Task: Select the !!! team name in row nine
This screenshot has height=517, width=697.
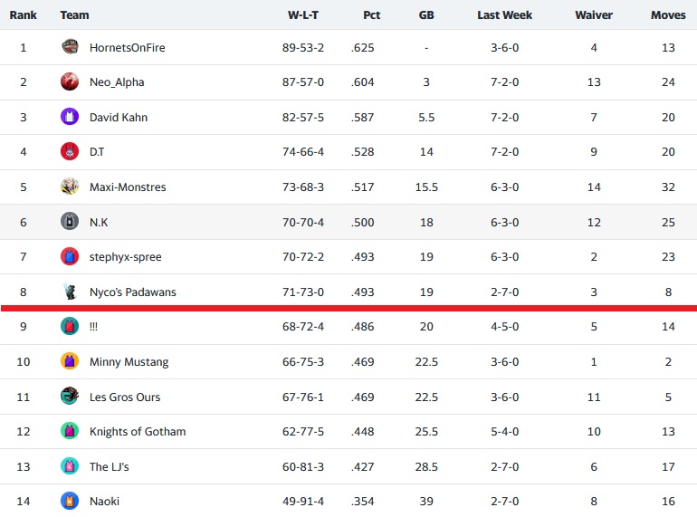Action: pos(93,327)
